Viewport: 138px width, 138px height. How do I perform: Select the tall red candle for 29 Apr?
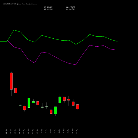[11, 81]
